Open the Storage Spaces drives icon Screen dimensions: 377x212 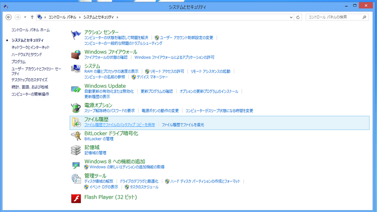tap(76, 150)
